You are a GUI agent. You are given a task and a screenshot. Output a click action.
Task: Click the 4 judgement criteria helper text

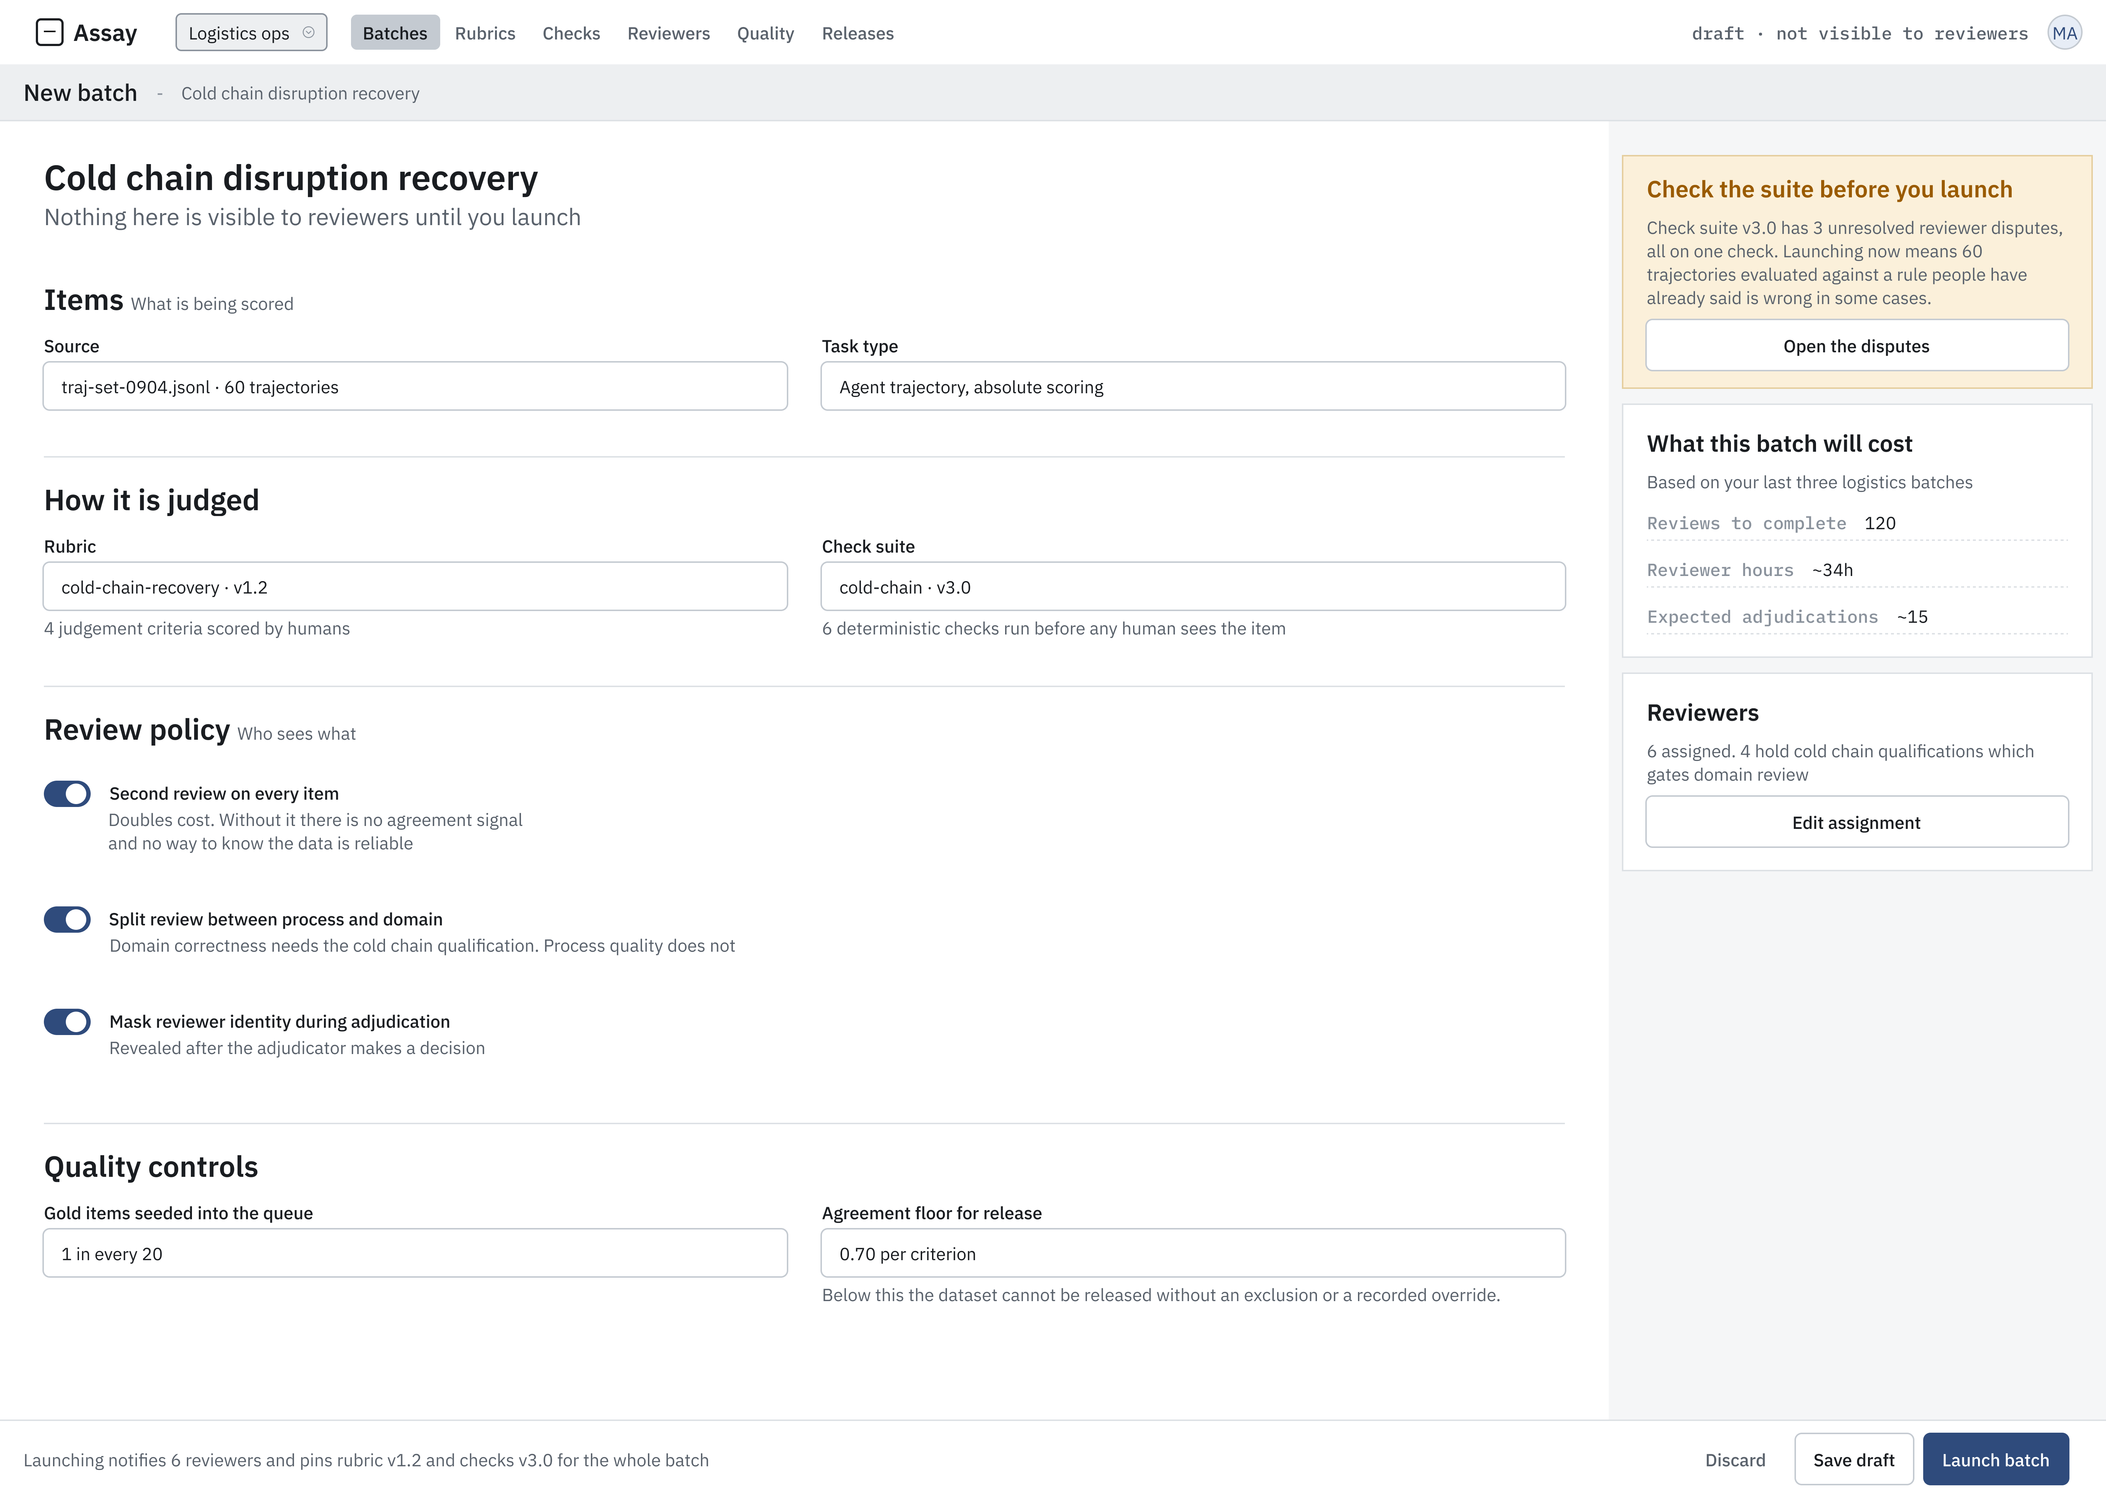point(197,629)
